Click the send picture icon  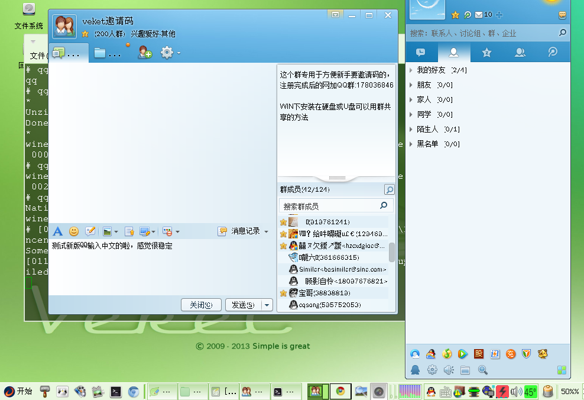[107, 231]
